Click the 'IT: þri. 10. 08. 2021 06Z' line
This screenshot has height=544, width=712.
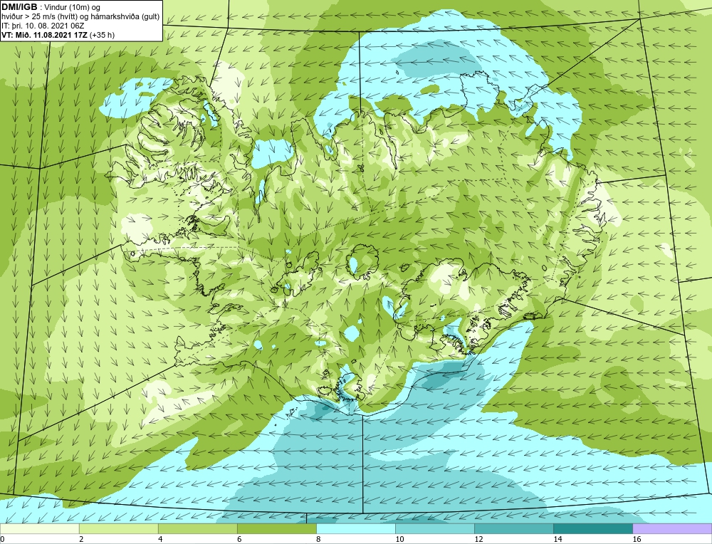(43, 26)
